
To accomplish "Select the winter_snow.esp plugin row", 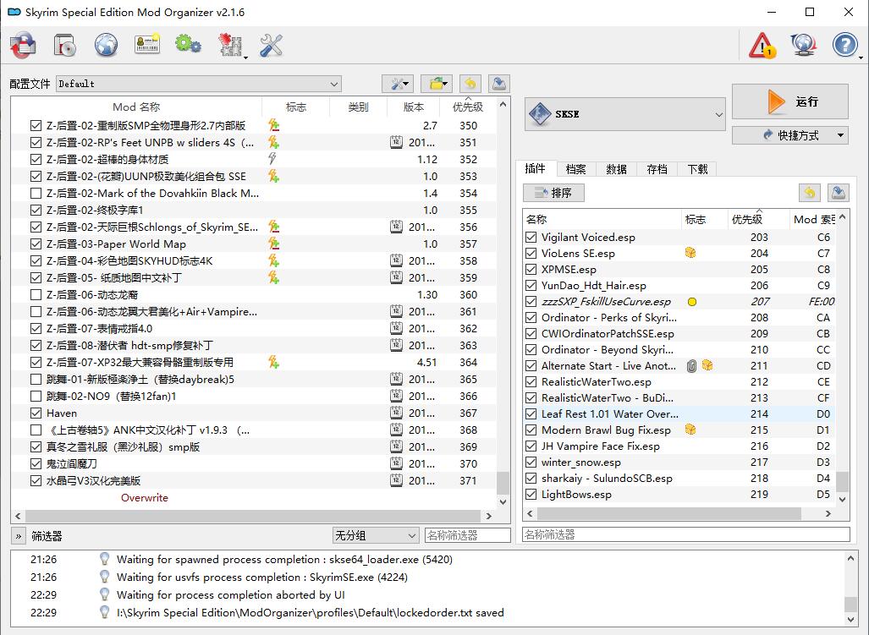I will click(x=679, y=462).
